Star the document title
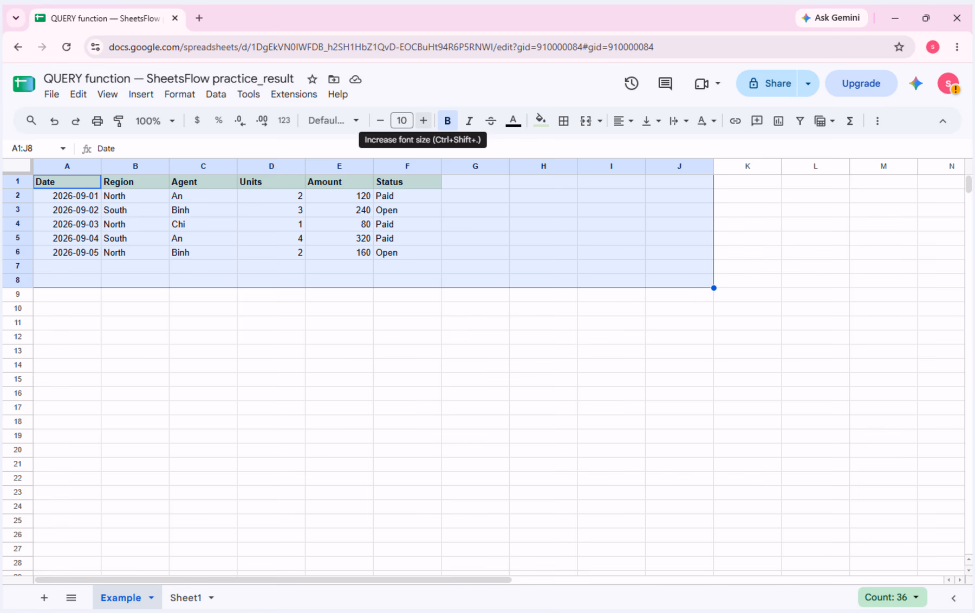This screenshot has height=613, width=975. pyautogui.click(x=312, y=79)
